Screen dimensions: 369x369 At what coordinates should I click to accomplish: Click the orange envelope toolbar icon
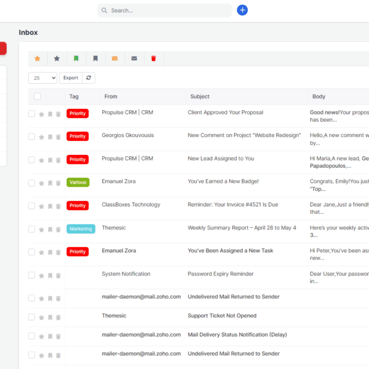click(x=114, y=58)
